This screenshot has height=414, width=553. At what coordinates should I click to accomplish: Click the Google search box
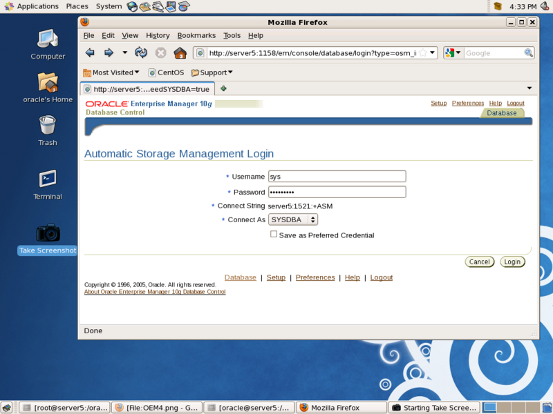(x=494, y=53)
